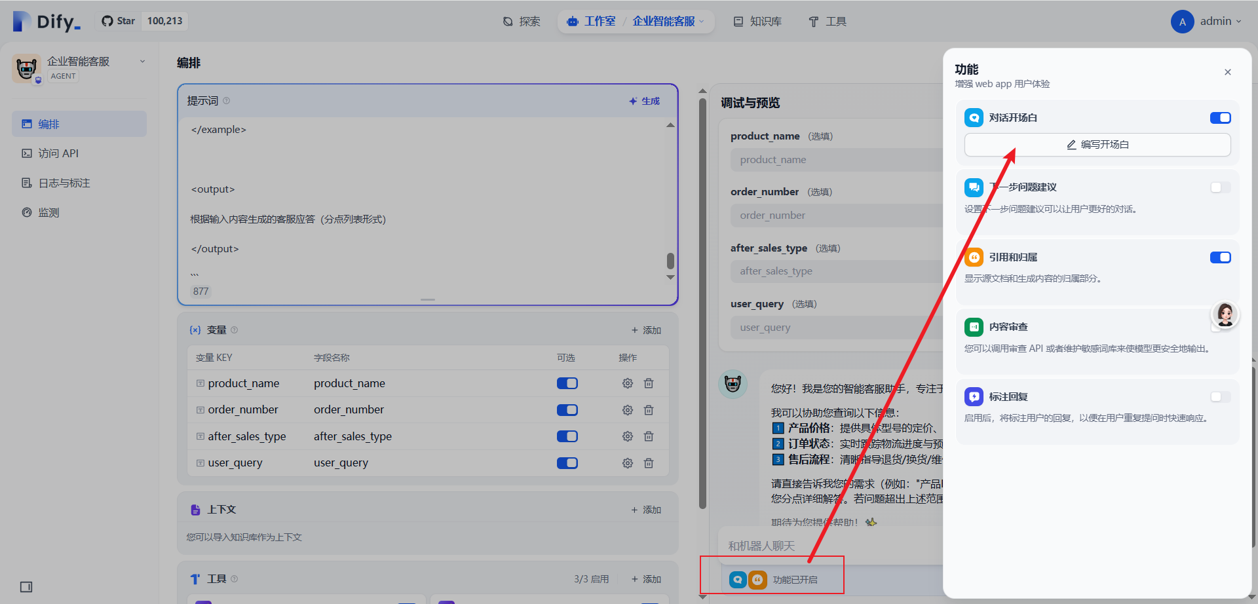This screenshot has height=604, width=1258.
Task: Select 编排 in the sidebar
Action: point(79,124)
